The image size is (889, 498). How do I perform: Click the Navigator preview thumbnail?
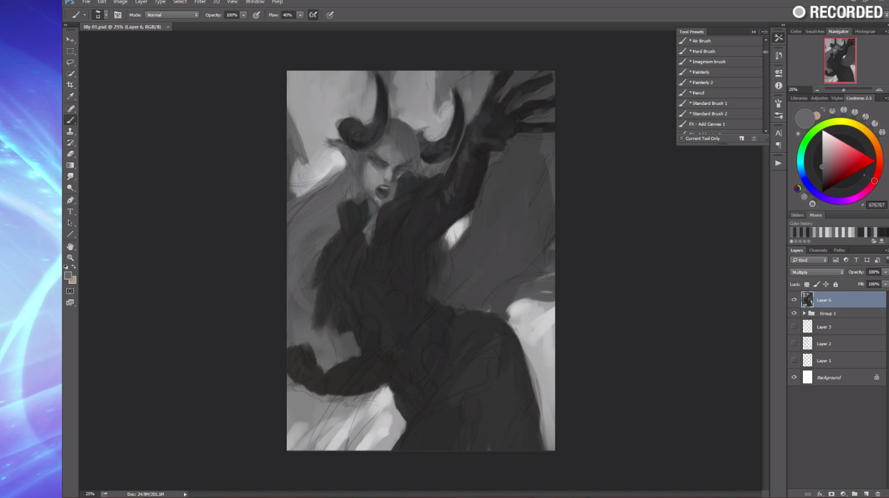tap(840, 60)
